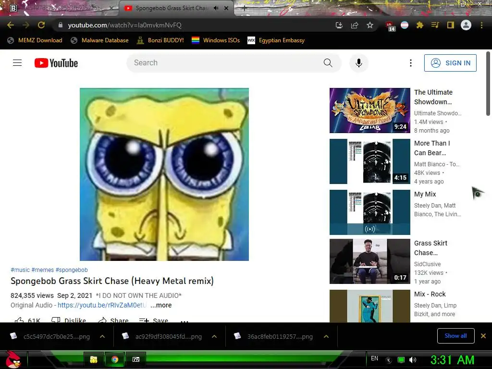Click the pink-blue striped extension icon
This screenshot has width=492, height=369.
coord(405,25)
